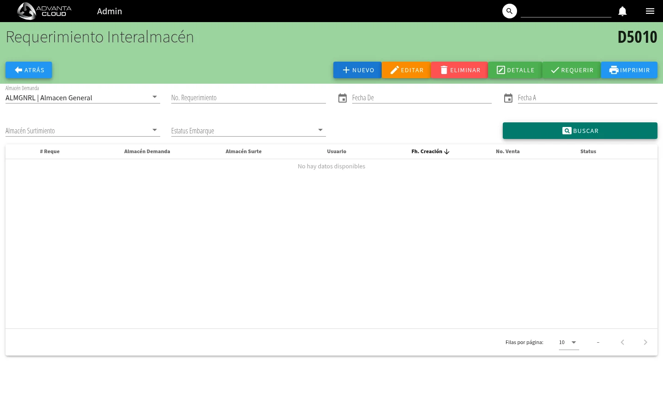Click the Advanta Cloud logo

[44, 11]
